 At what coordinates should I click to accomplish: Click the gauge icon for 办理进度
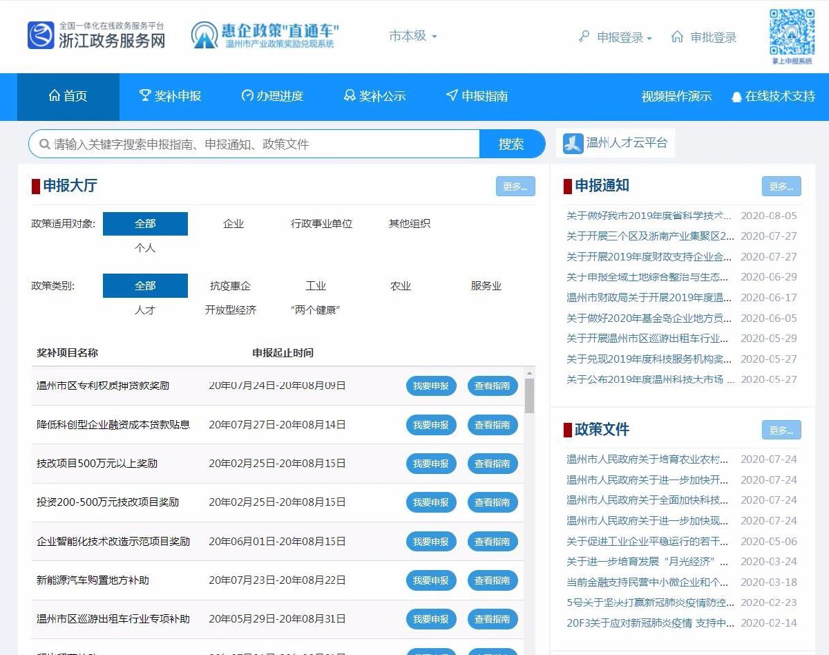(x=247, y=96)
